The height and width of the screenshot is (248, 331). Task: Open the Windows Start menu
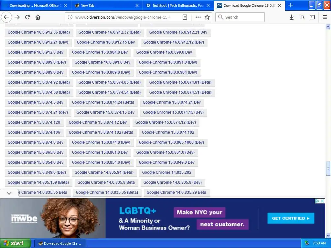pyautogui.click(x=15, y=243)
